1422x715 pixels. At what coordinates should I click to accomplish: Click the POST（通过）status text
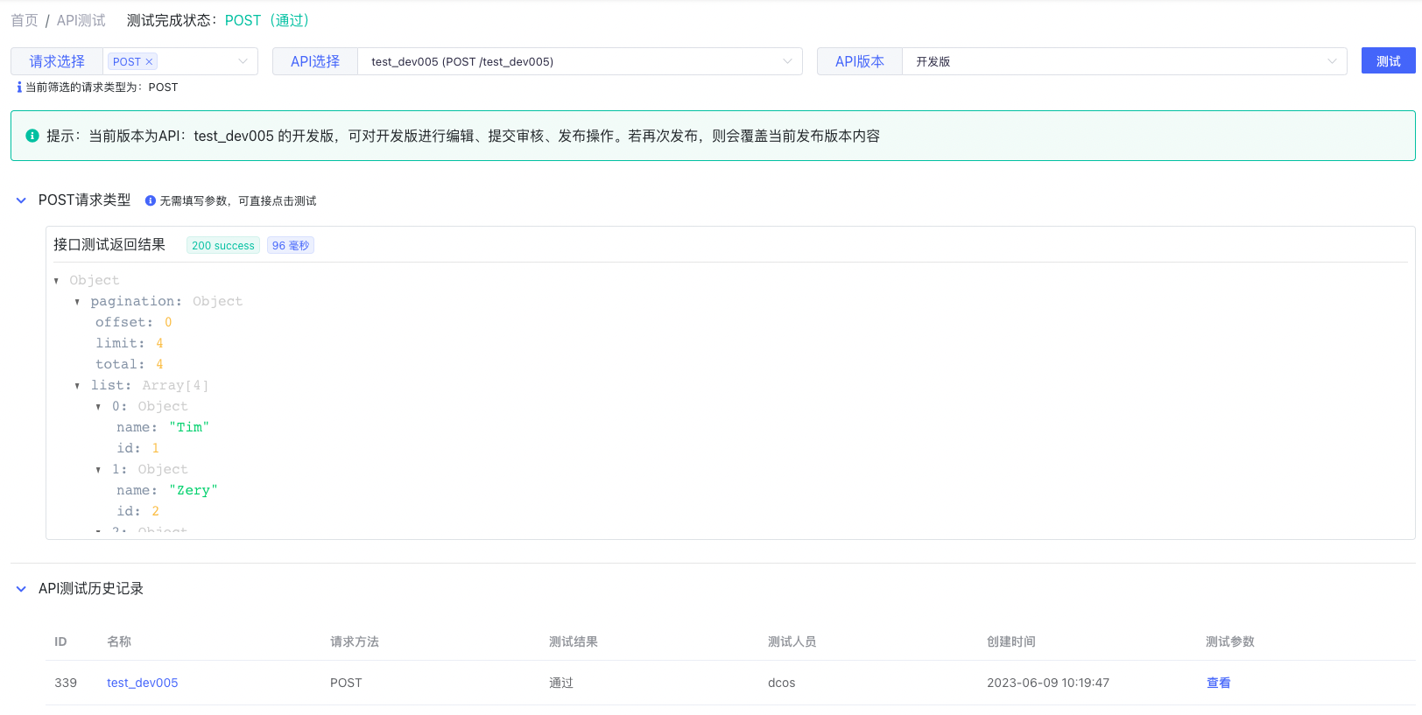(267, 20)
